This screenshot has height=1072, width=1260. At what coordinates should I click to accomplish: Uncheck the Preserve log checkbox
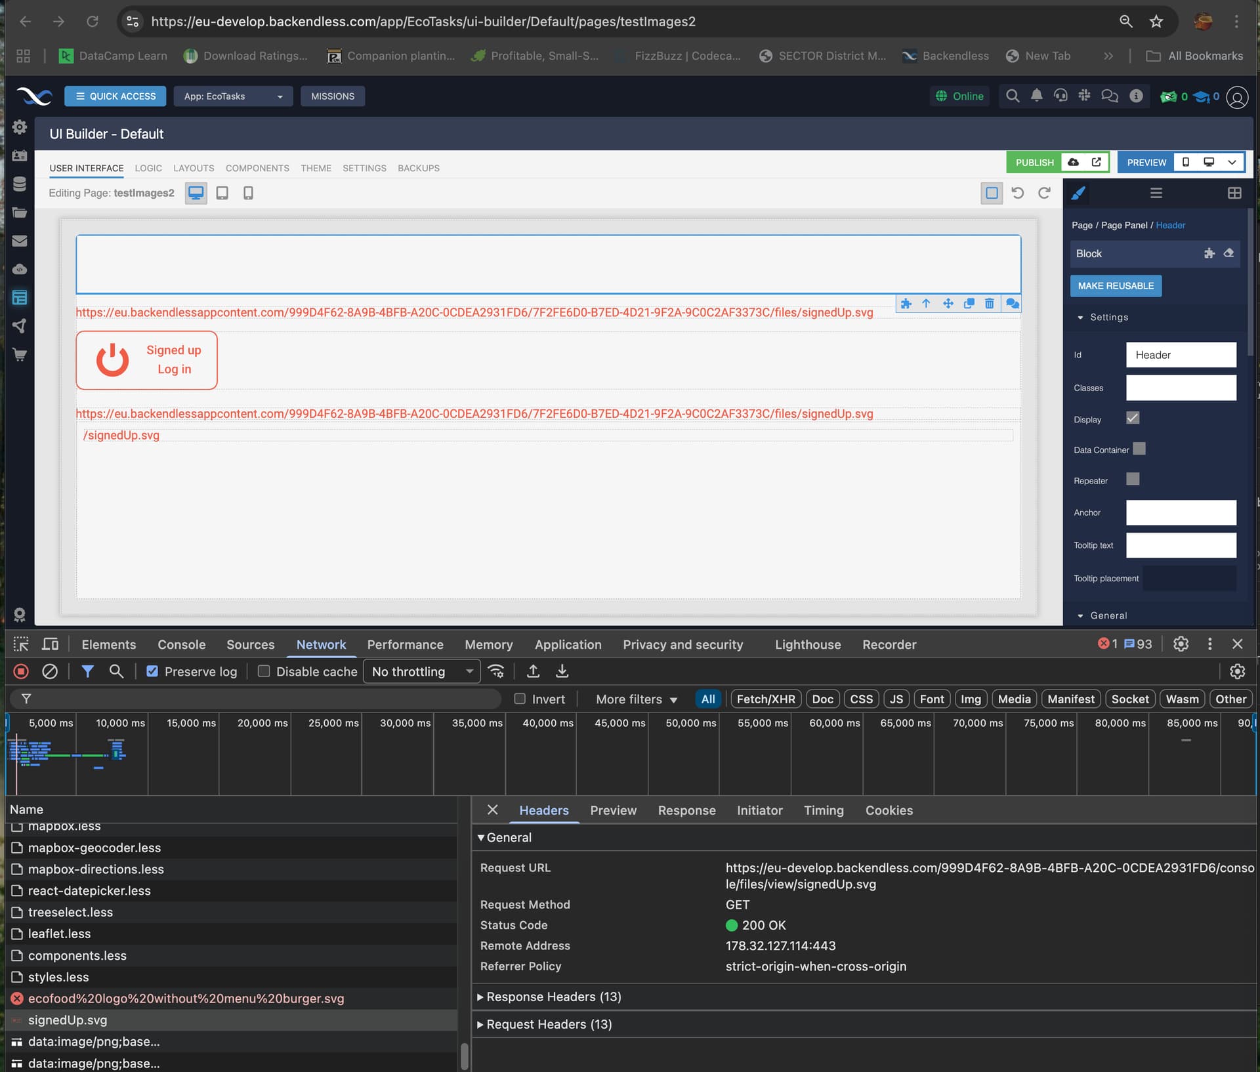(x=152, y=671)
